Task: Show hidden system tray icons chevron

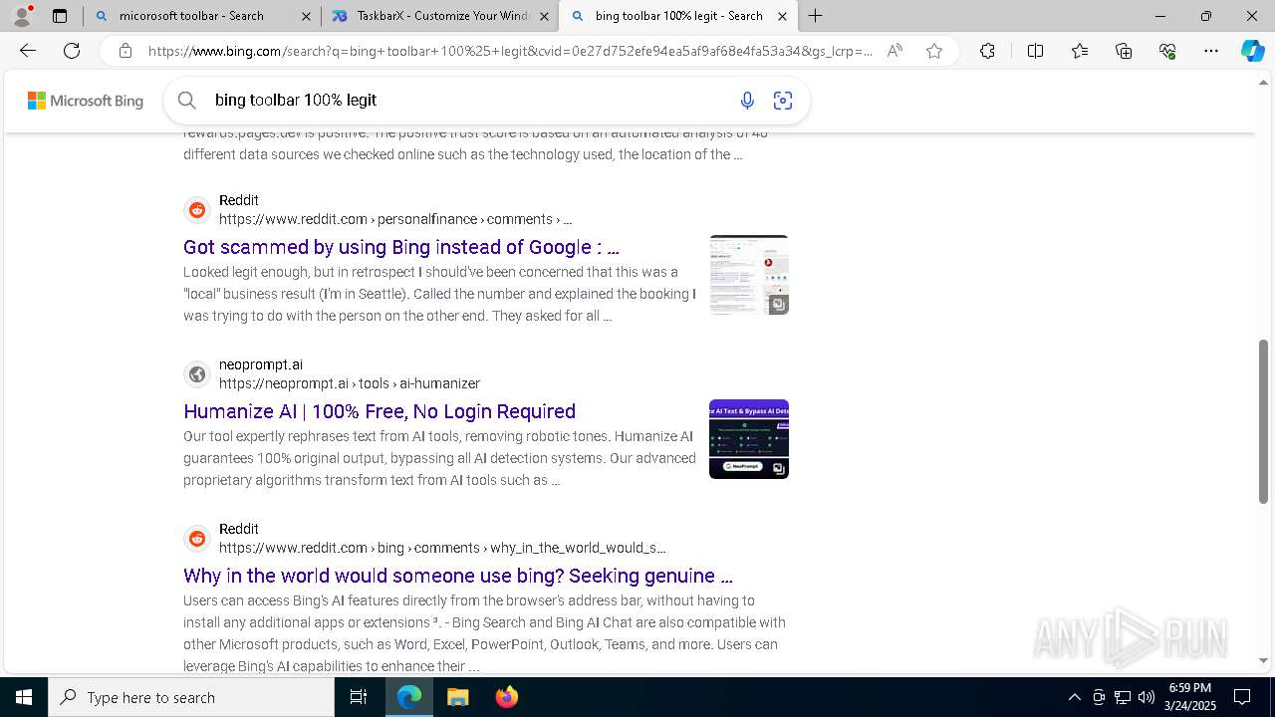Action: (1074, 697)
